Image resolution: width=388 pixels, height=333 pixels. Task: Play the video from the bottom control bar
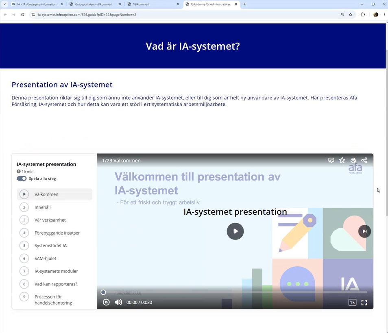coord(106,303)
